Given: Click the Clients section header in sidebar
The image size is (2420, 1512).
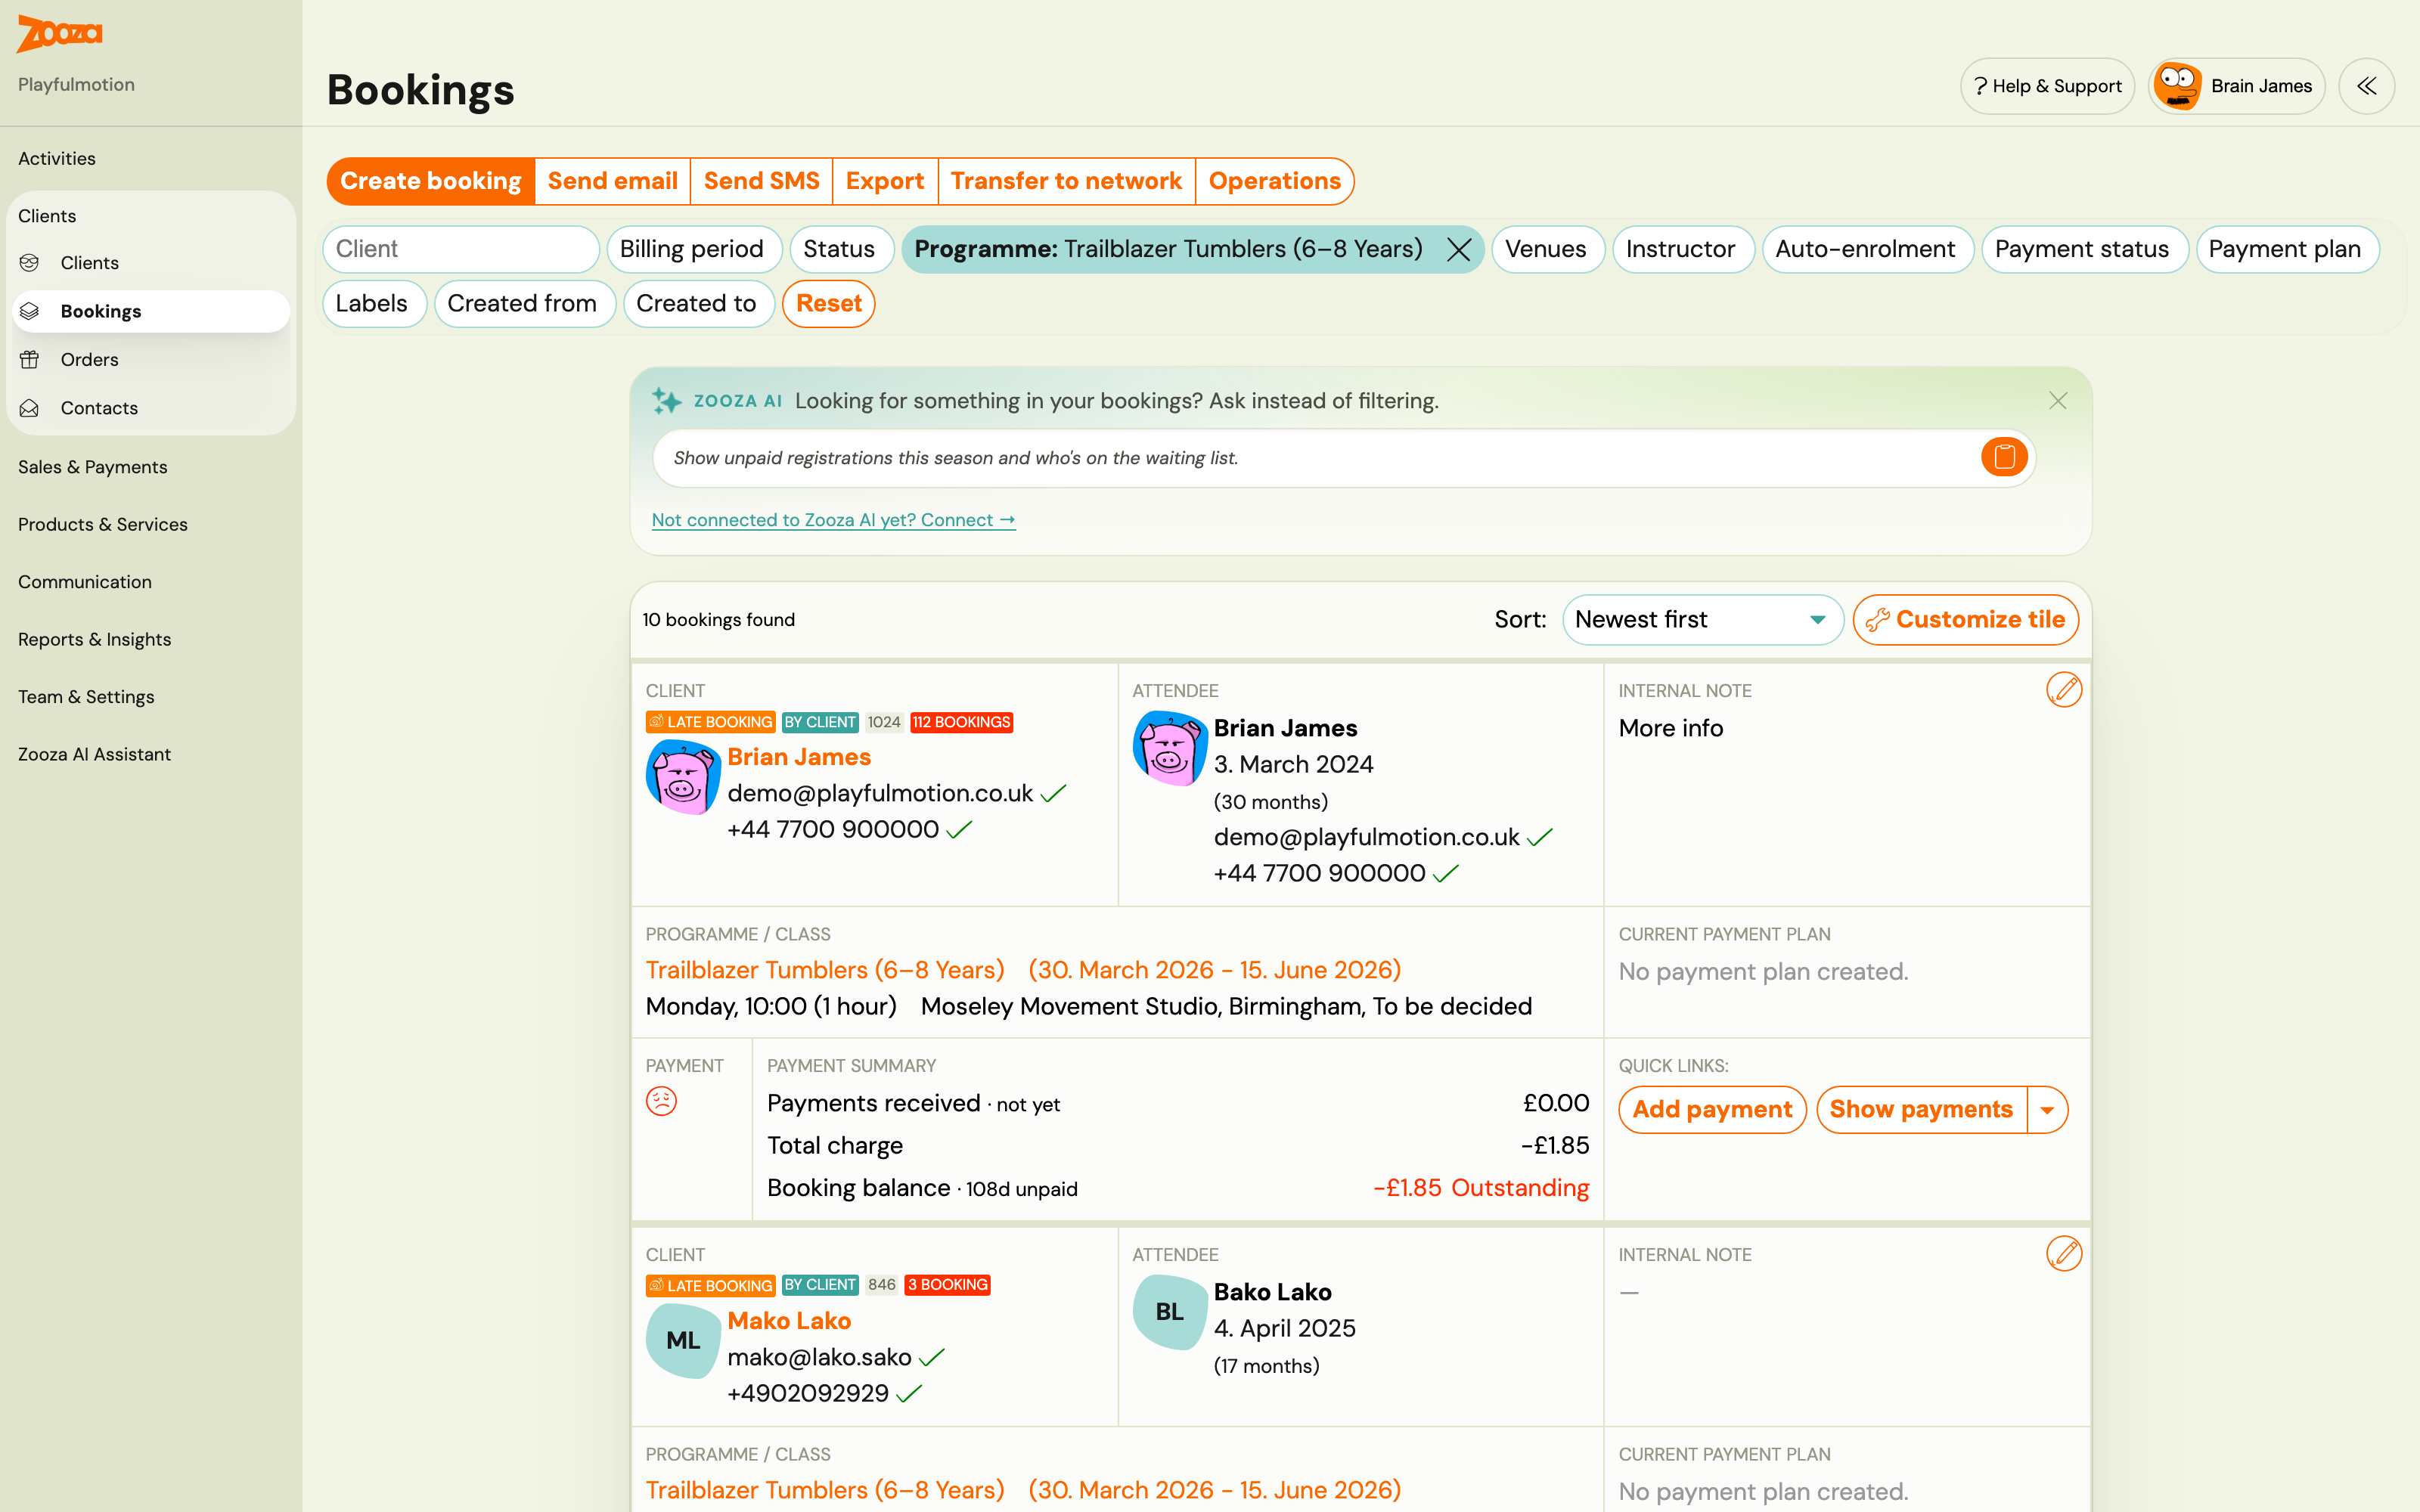Looking at the screenshot, I should coord(47,216).
